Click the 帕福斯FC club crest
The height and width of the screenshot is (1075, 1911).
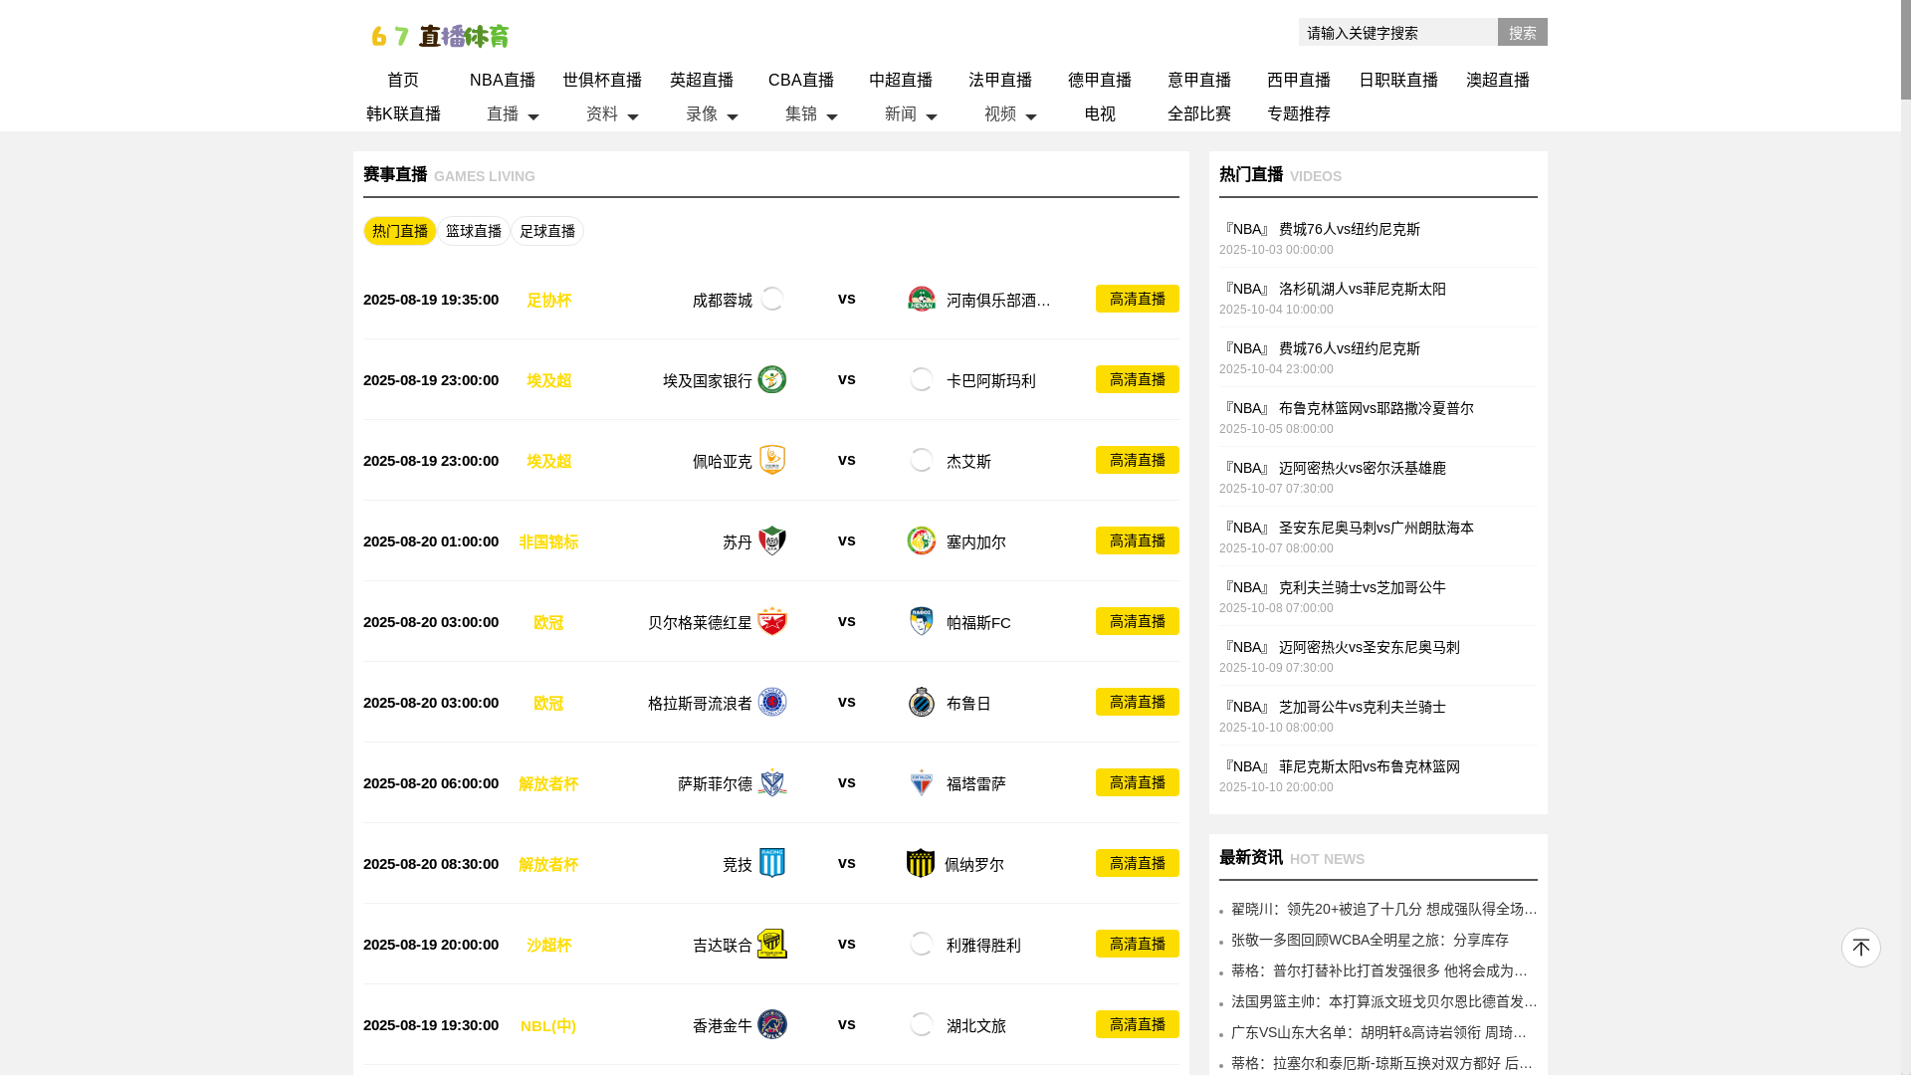coord(922,621)
